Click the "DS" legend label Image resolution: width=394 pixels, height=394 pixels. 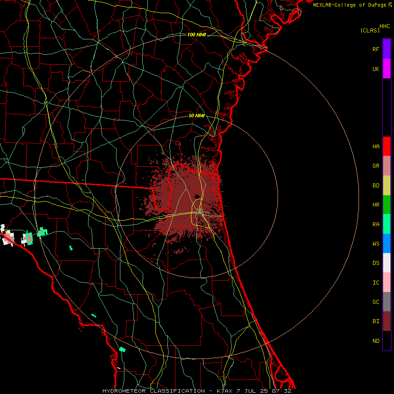tap(376, 263)
